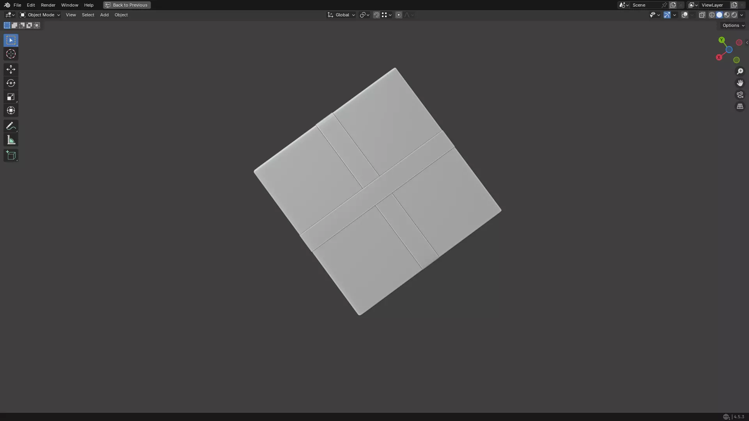Click the Scene name field

point(646,5)
